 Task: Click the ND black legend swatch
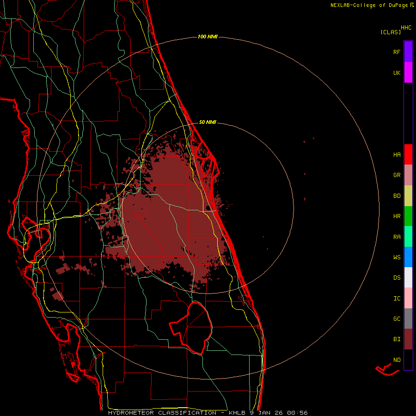point(408,360)
